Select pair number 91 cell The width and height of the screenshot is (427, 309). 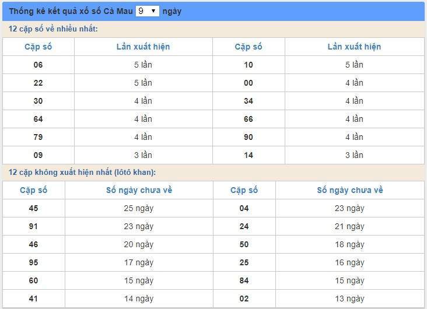[x=34, y=226]
